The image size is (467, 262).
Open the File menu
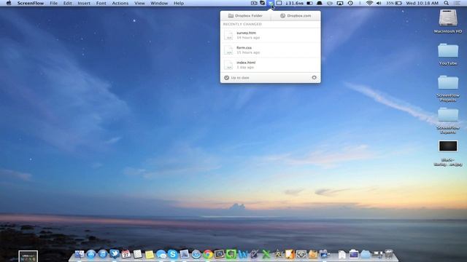click(53, 3)
